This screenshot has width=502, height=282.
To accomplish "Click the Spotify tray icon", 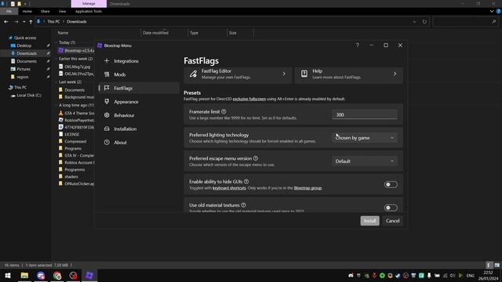I will click(382, 276).
